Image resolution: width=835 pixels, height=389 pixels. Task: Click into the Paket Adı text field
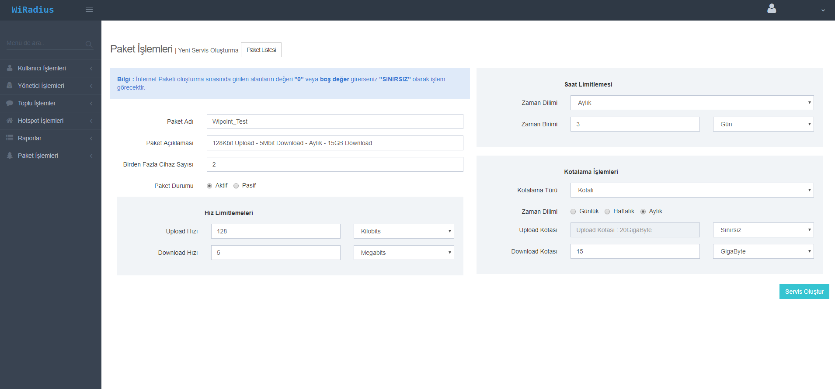point(334,122)
